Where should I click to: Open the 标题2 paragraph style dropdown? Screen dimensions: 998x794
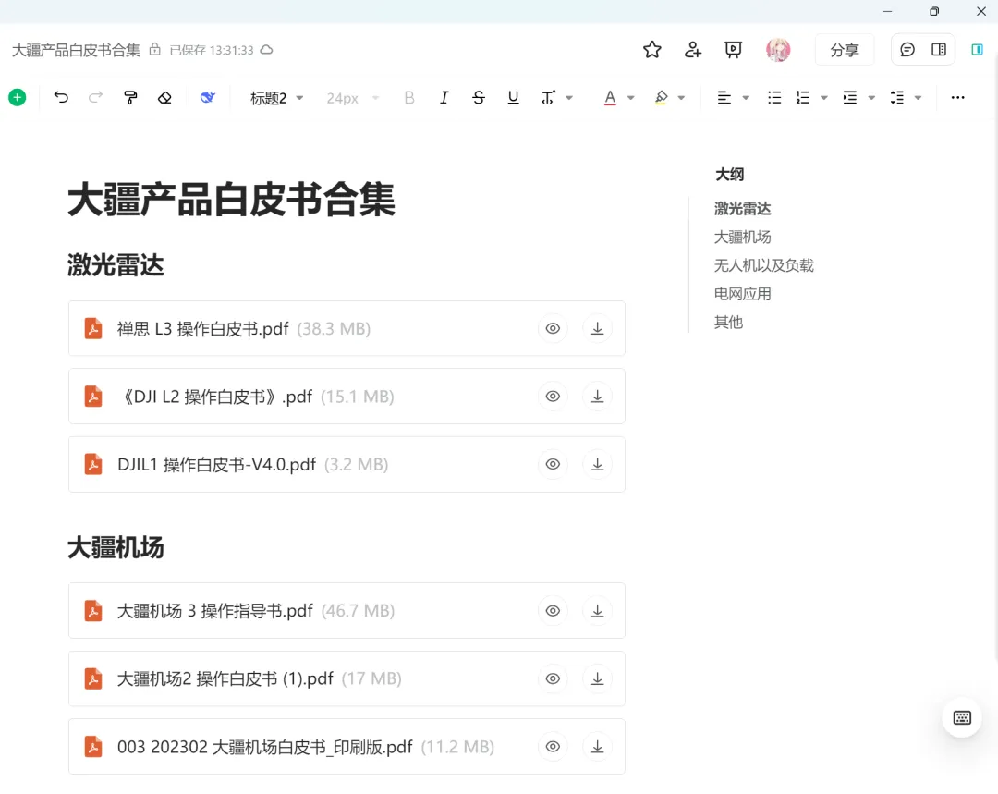point(276,98)
